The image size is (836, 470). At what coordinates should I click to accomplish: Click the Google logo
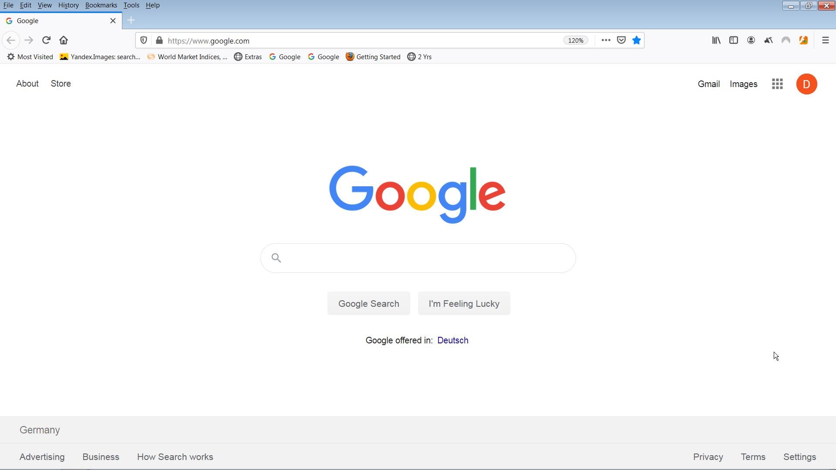(417, 194)
